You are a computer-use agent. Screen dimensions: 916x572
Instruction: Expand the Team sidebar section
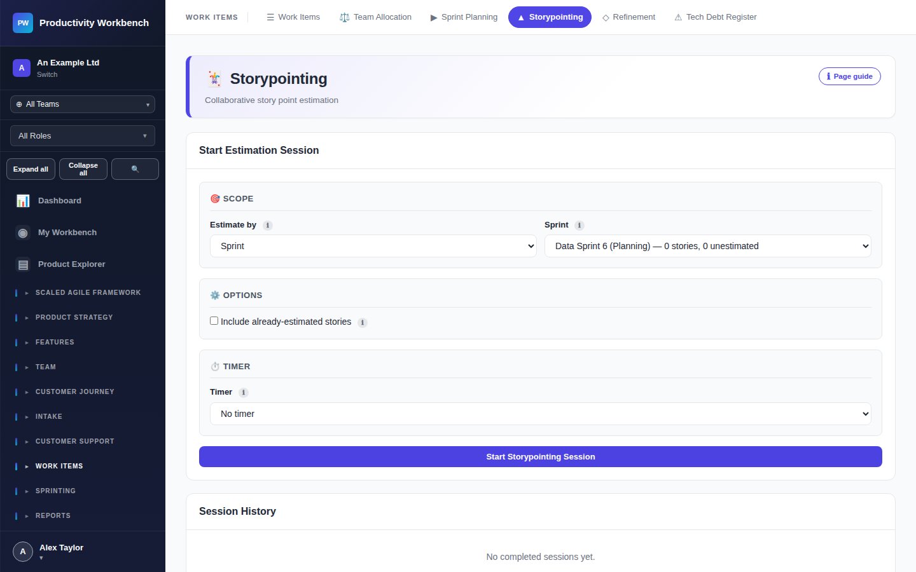(x=83, y=367)
